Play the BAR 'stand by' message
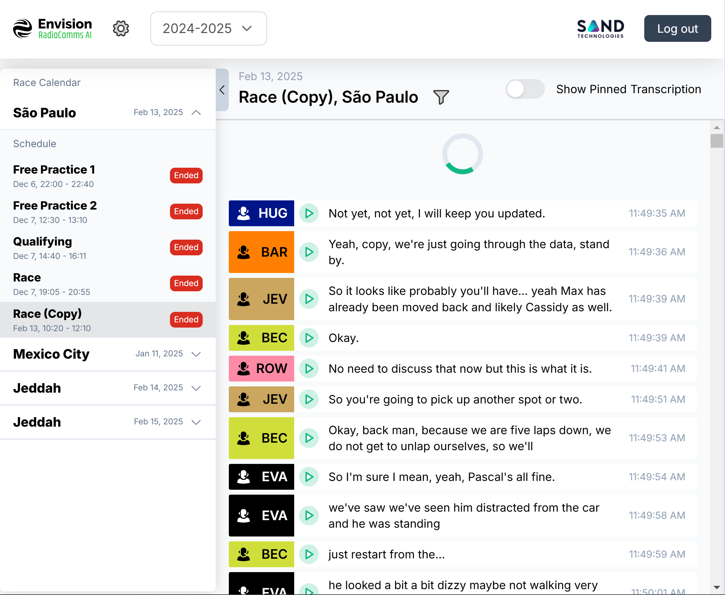Image resolution: width=725 pixels, height=595 pixels. click(x=309, y=252)
